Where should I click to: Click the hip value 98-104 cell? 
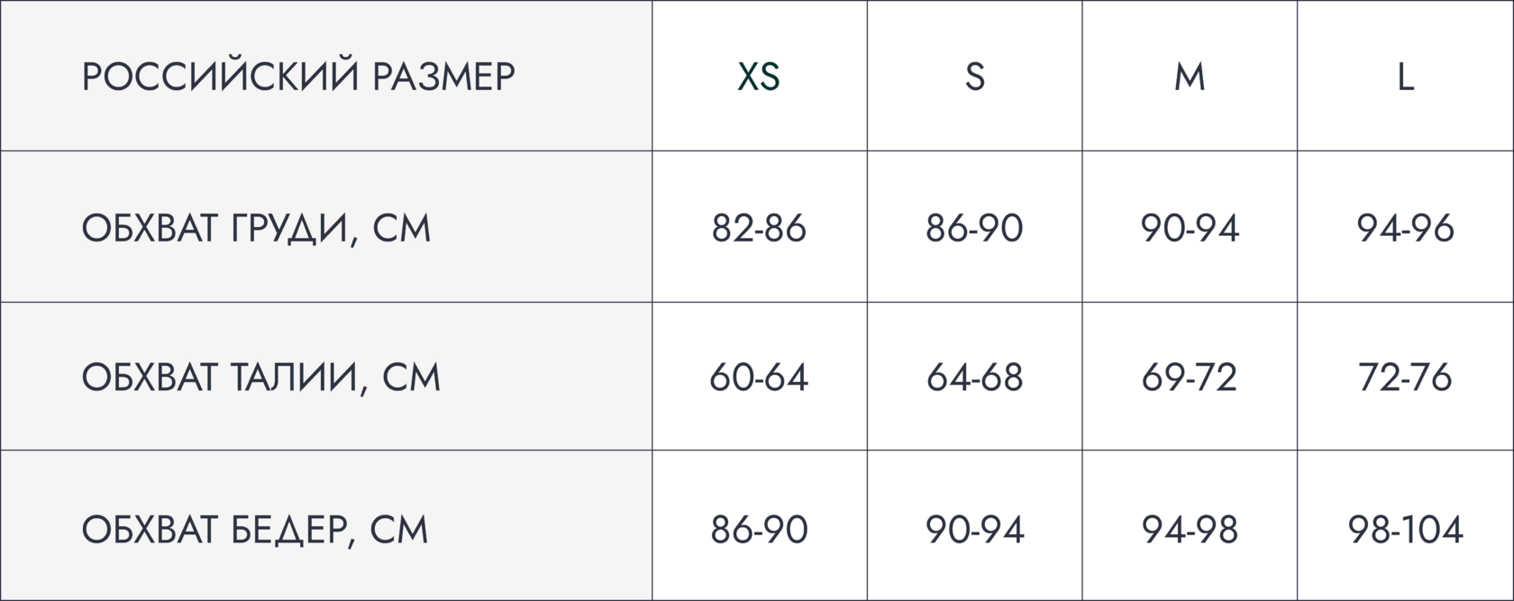tap(1405, 530)
